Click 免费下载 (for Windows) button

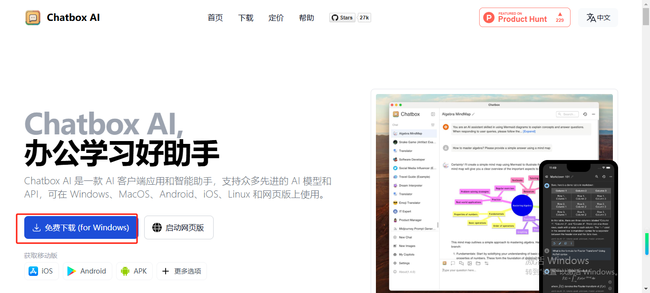tap(81, 227)
